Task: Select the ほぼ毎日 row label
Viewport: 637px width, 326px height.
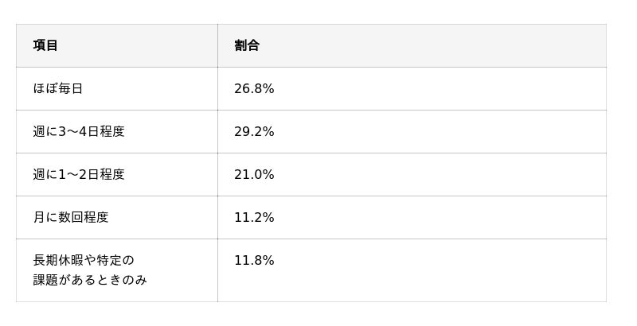Action: point(57,88)
